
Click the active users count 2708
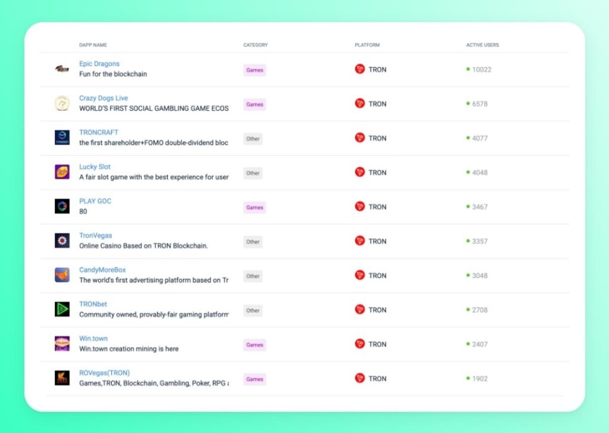click(x=480, y=310)
